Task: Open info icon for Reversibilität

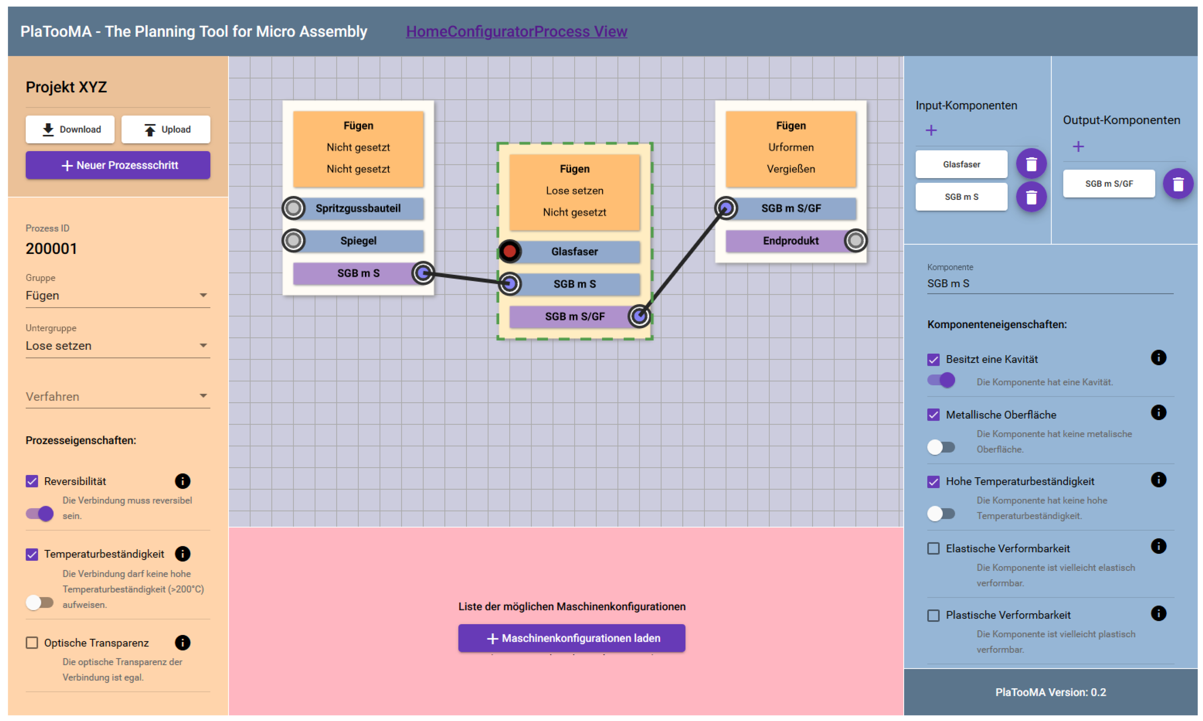Action: [x=182, y=482]
